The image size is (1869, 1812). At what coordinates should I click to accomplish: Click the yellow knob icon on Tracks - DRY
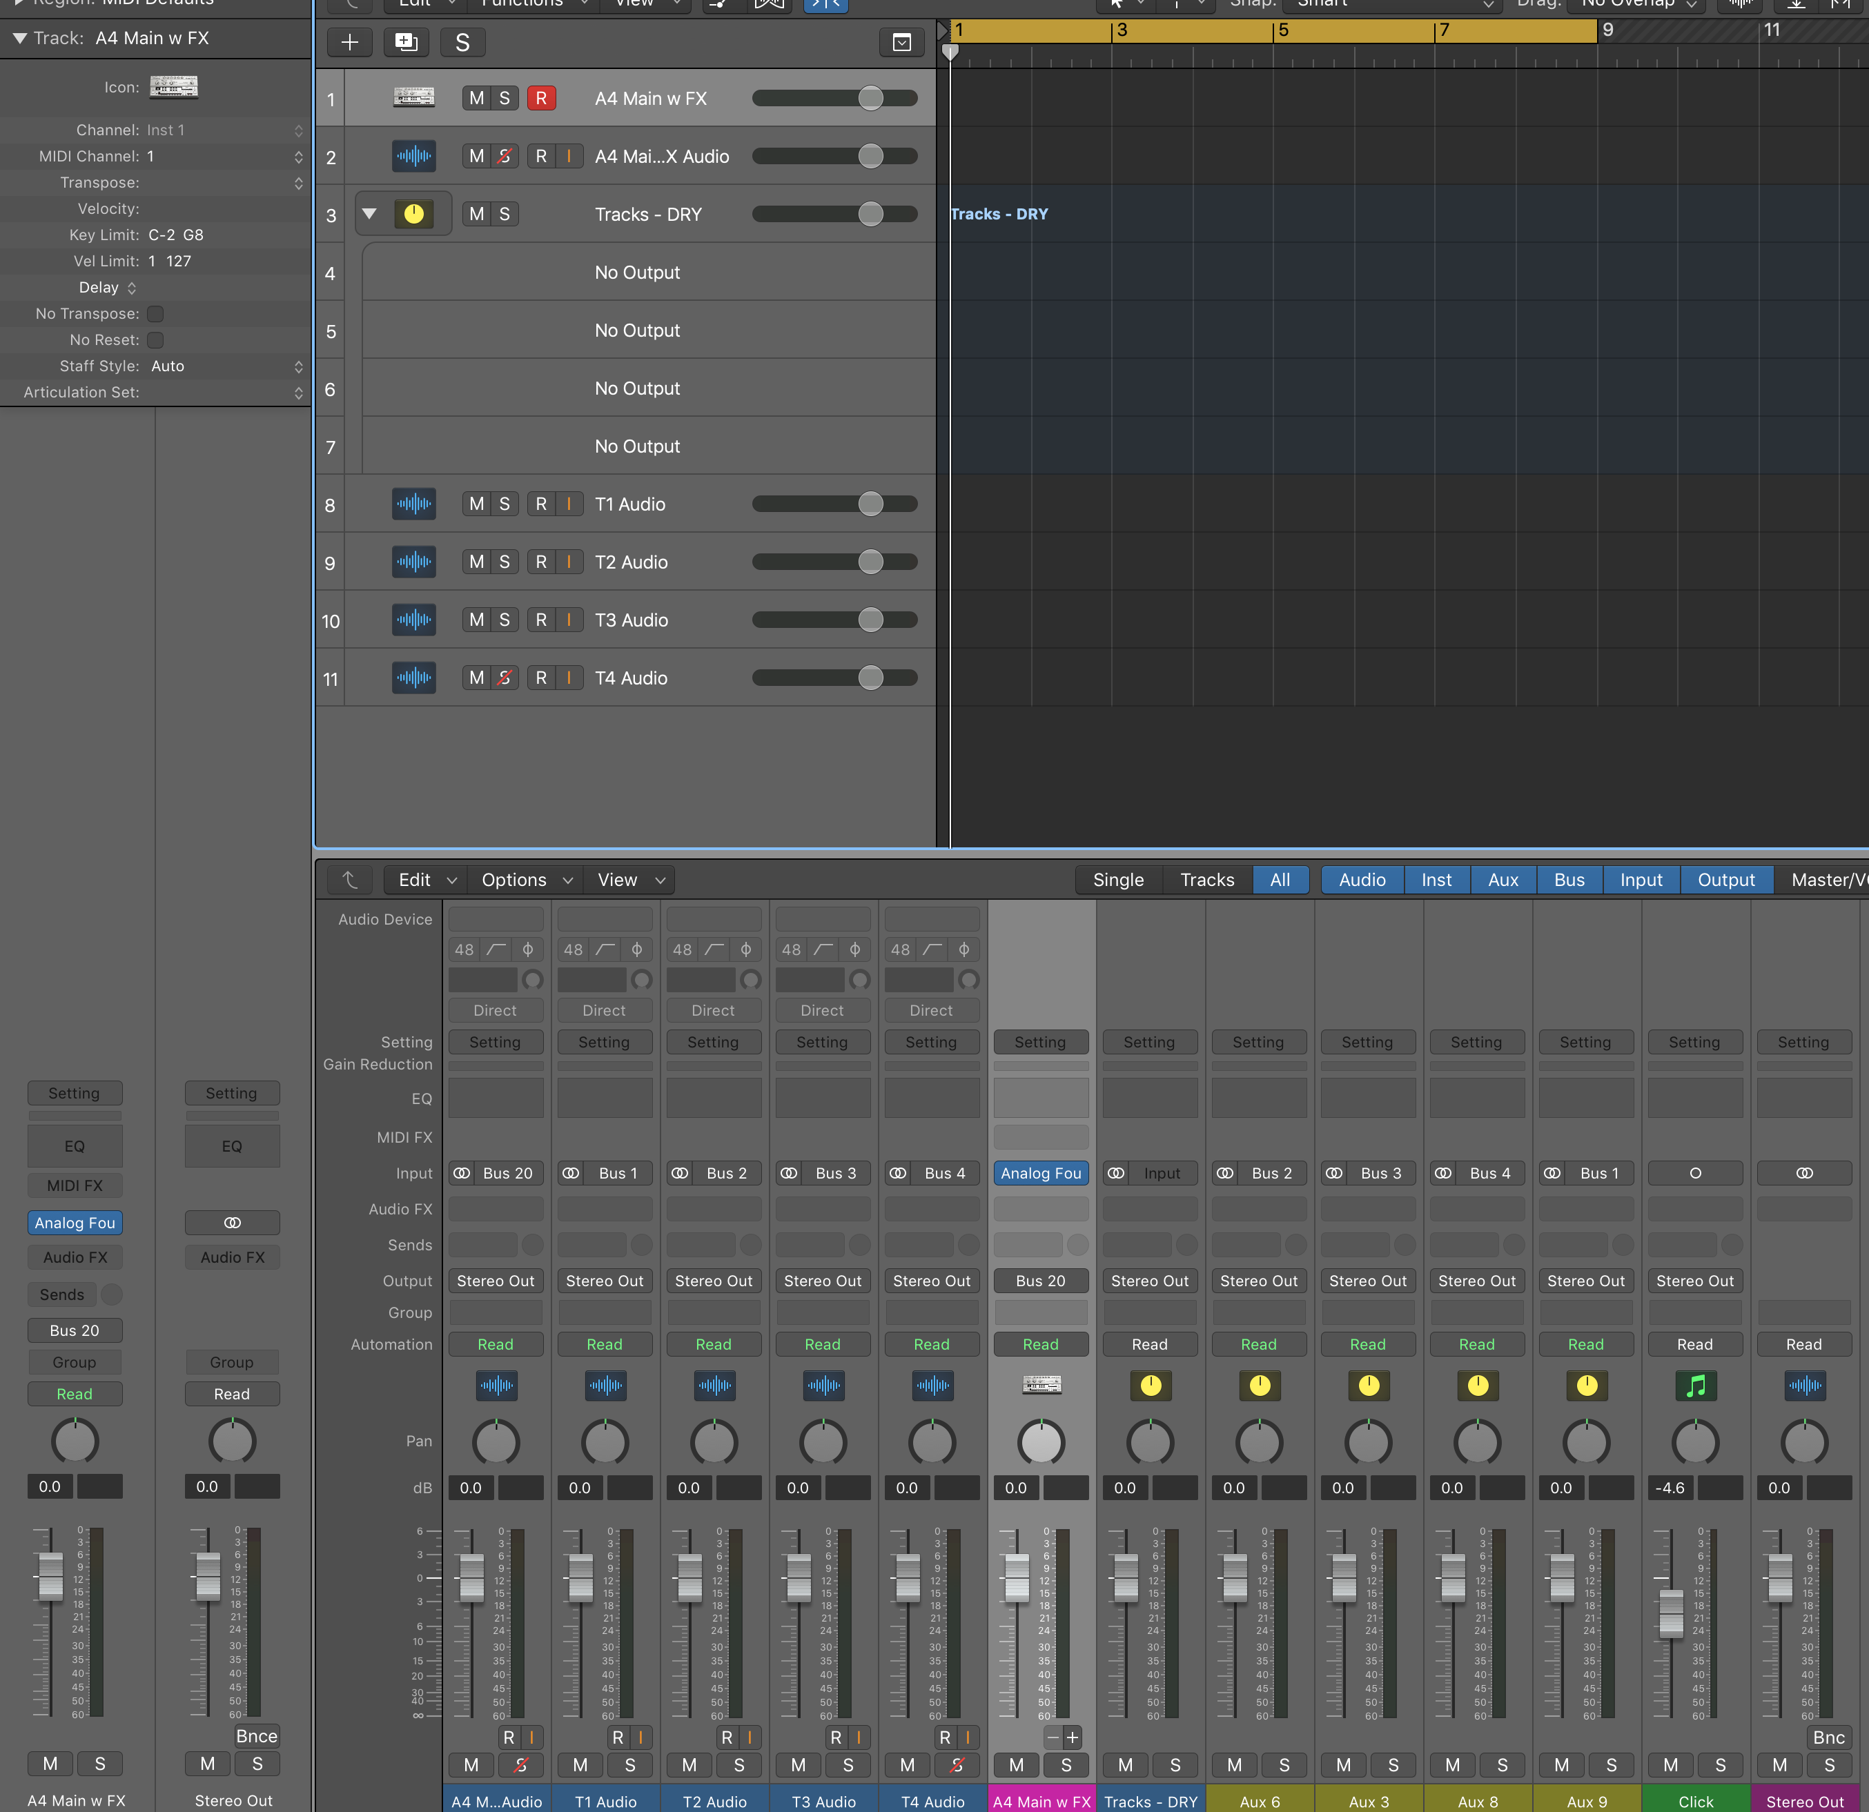414,213
